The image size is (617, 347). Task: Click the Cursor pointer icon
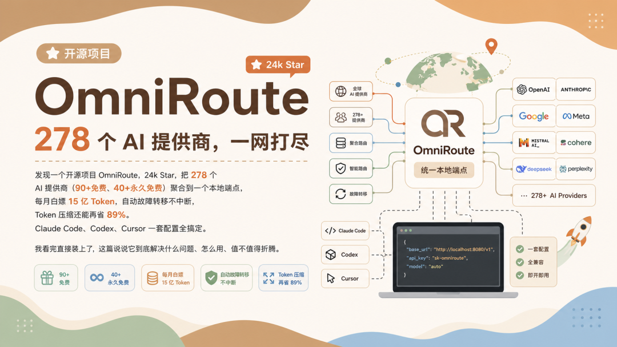tap(331, 279)
